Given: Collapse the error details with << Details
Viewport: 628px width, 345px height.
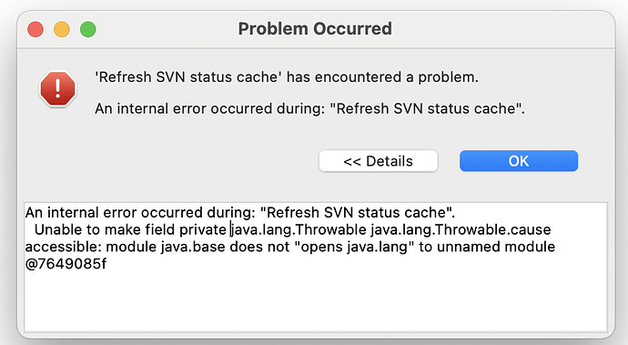Looking at the screenshot, I should click(378, 161).
